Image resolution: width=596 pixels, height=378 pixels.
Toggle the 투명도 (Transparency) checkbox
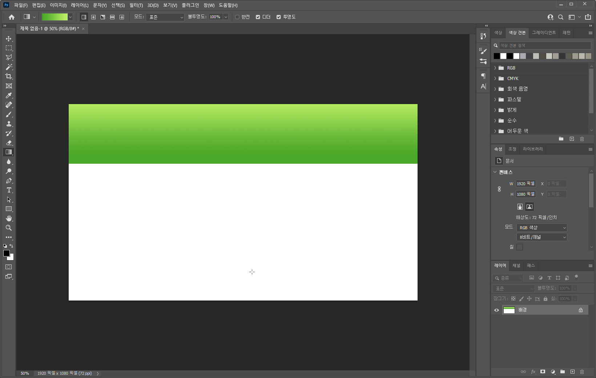point(278,17)
